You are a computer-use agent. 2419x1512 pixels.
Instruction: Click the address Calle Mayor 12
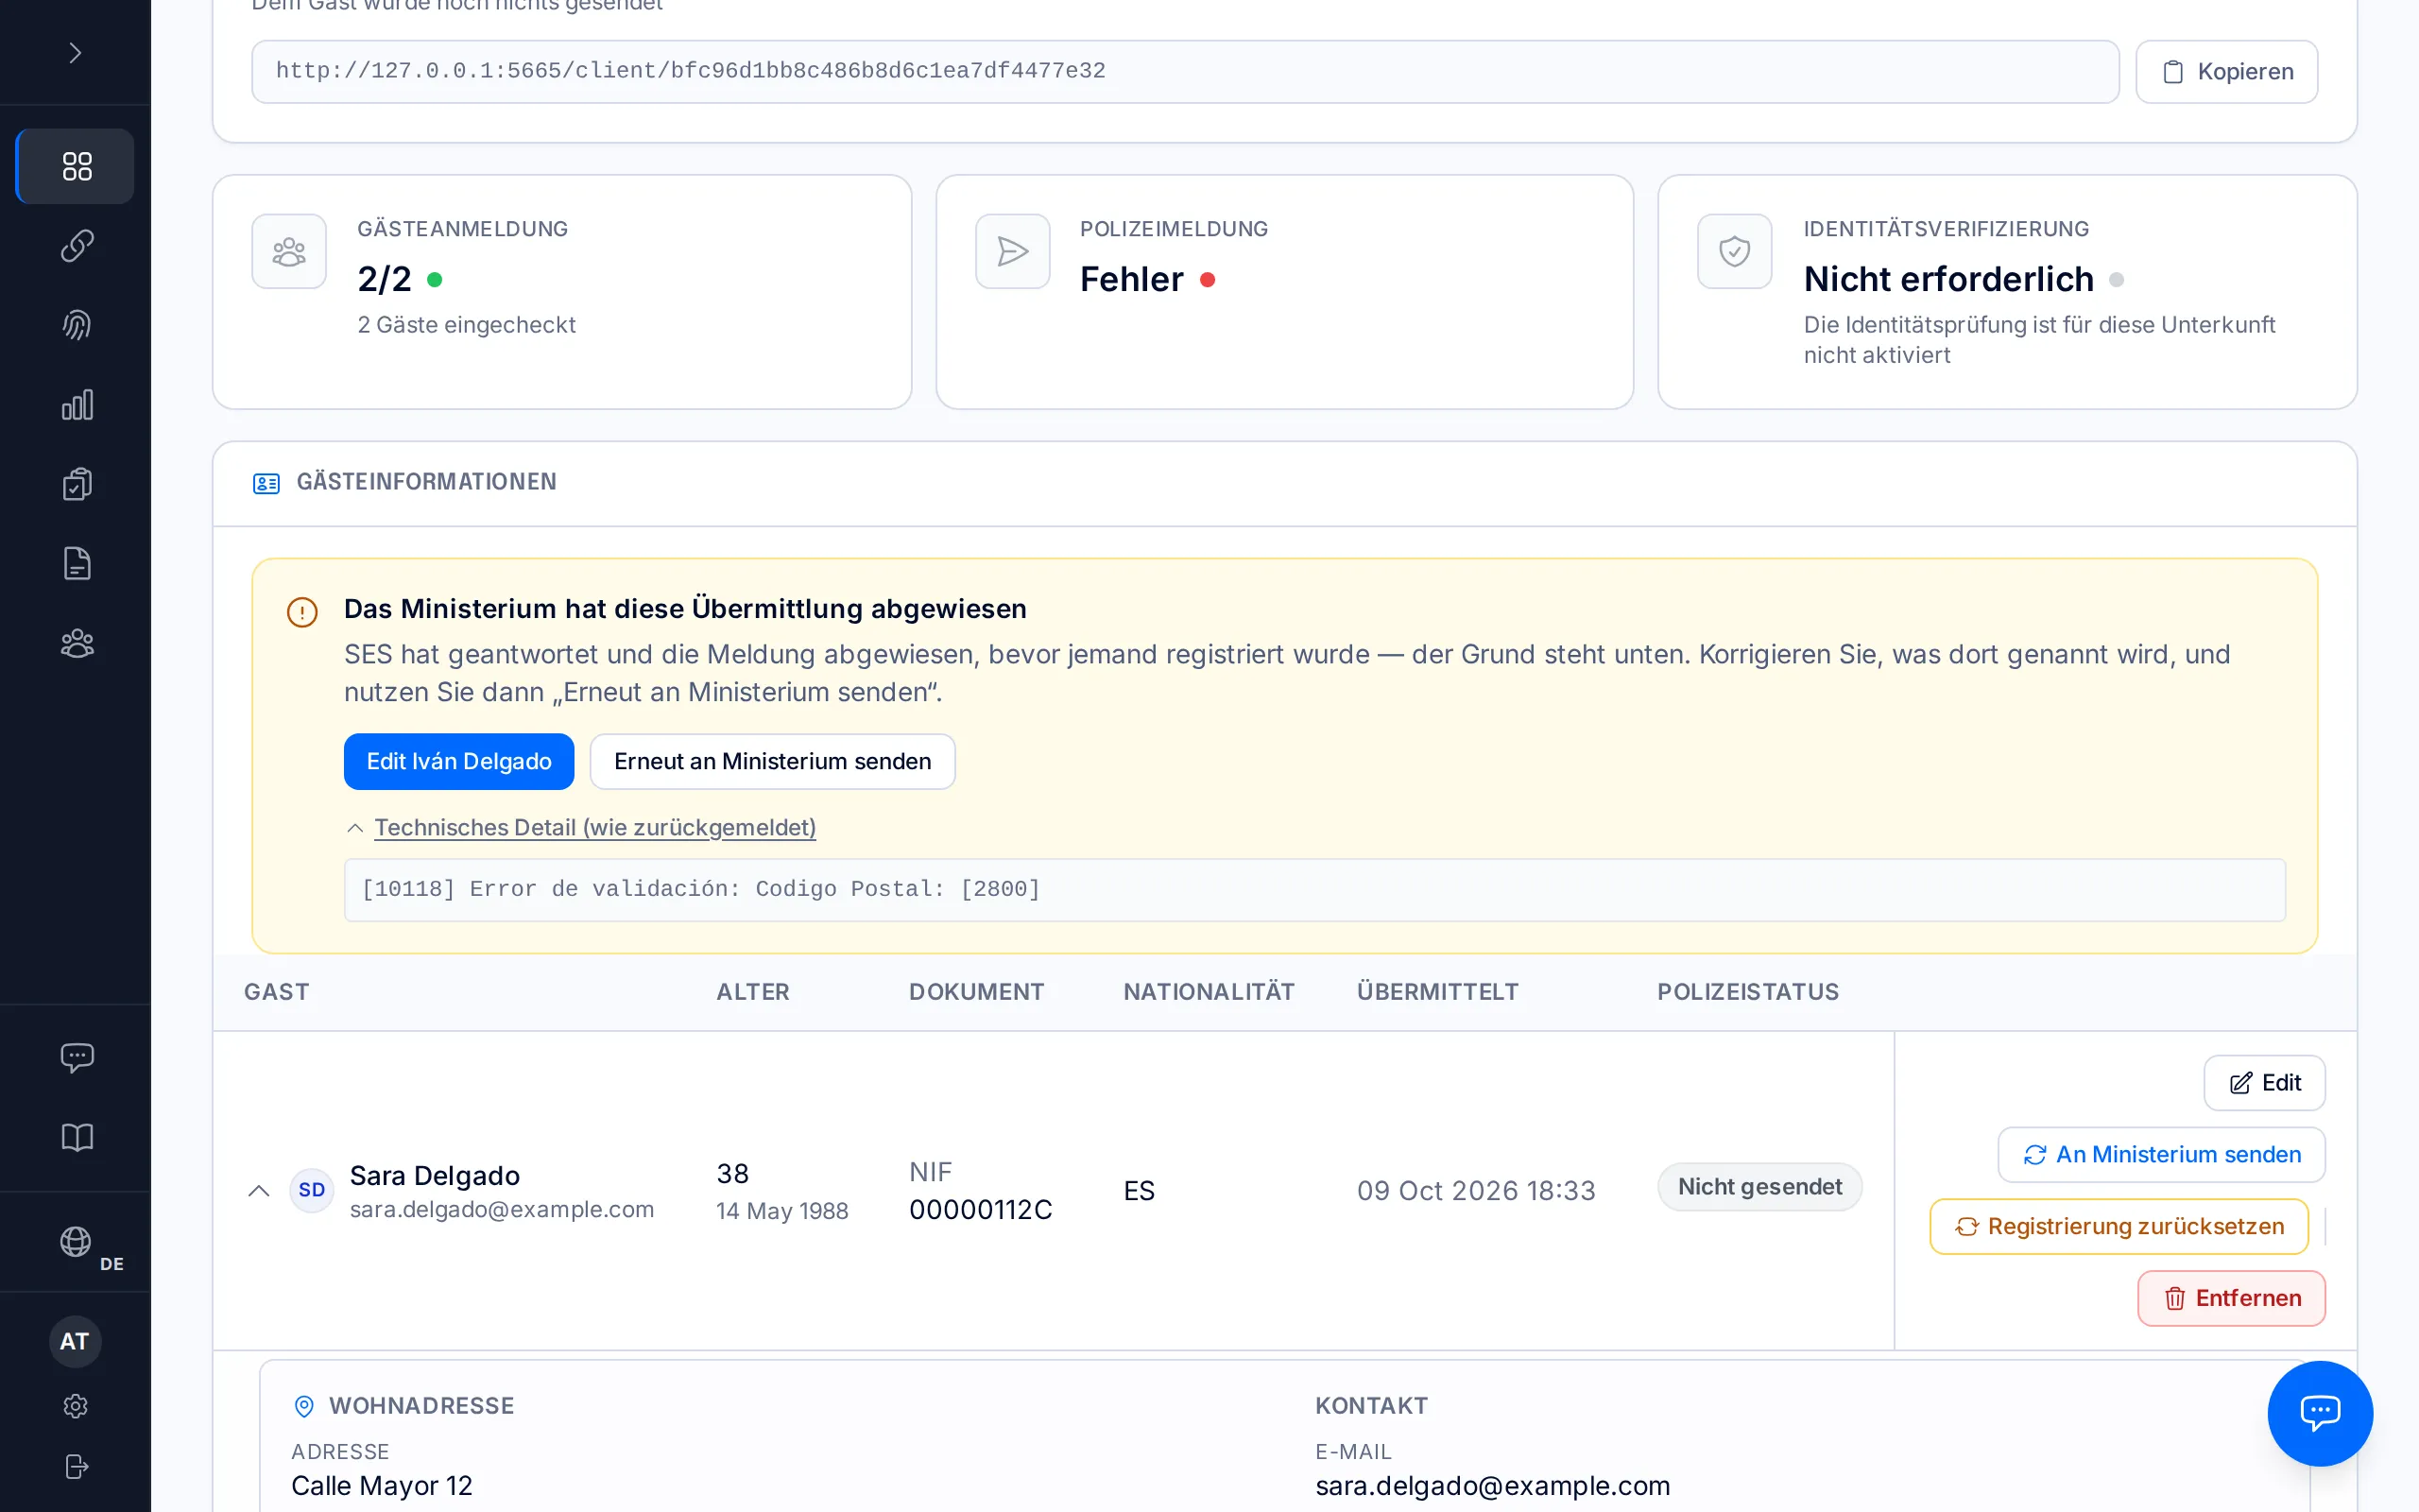tap(382, 1486)
